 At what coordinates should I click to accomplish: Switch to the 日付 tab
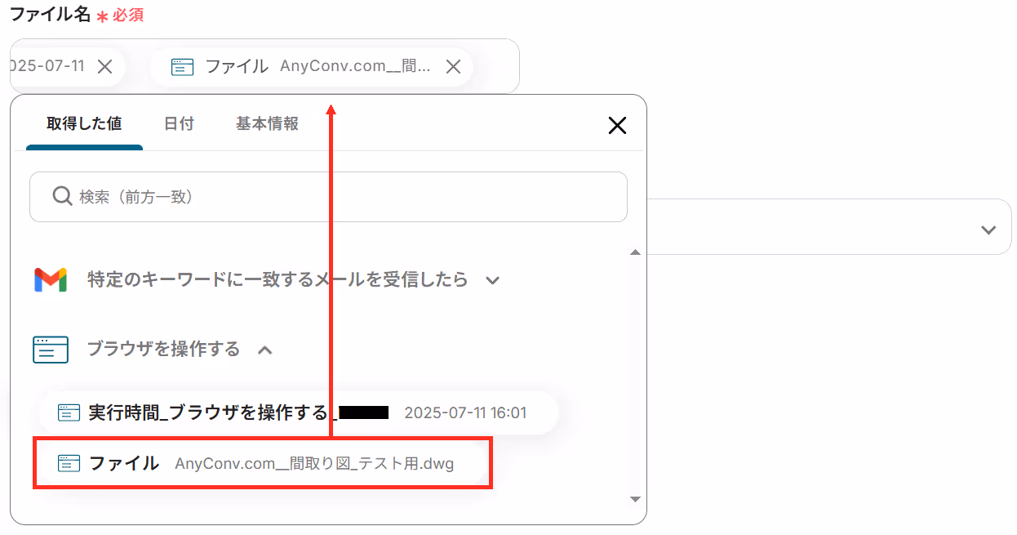point(179,124)
